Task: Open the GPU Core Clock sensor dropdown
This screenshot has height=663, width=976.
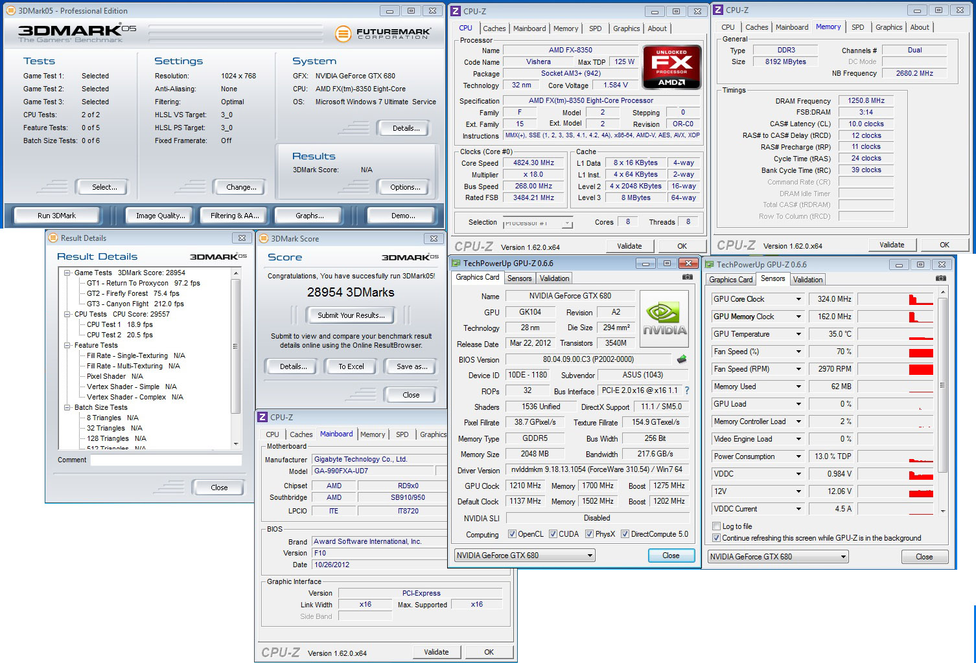Action: click(798, 299)
